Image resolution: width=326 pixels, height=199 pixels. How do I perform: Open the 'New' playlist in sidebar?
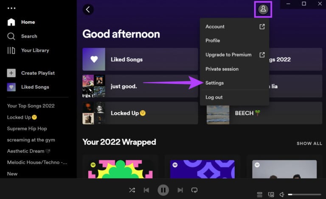click(x=12, y=174)
